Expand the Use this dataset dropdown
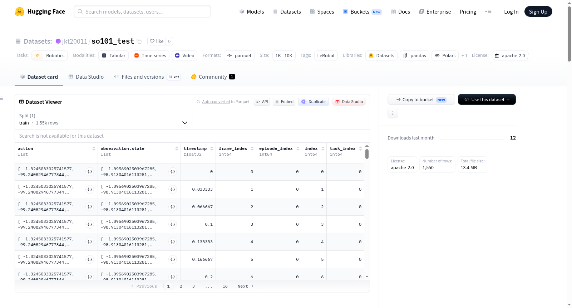This screenshot has height=308, width=572. (487, 99)
